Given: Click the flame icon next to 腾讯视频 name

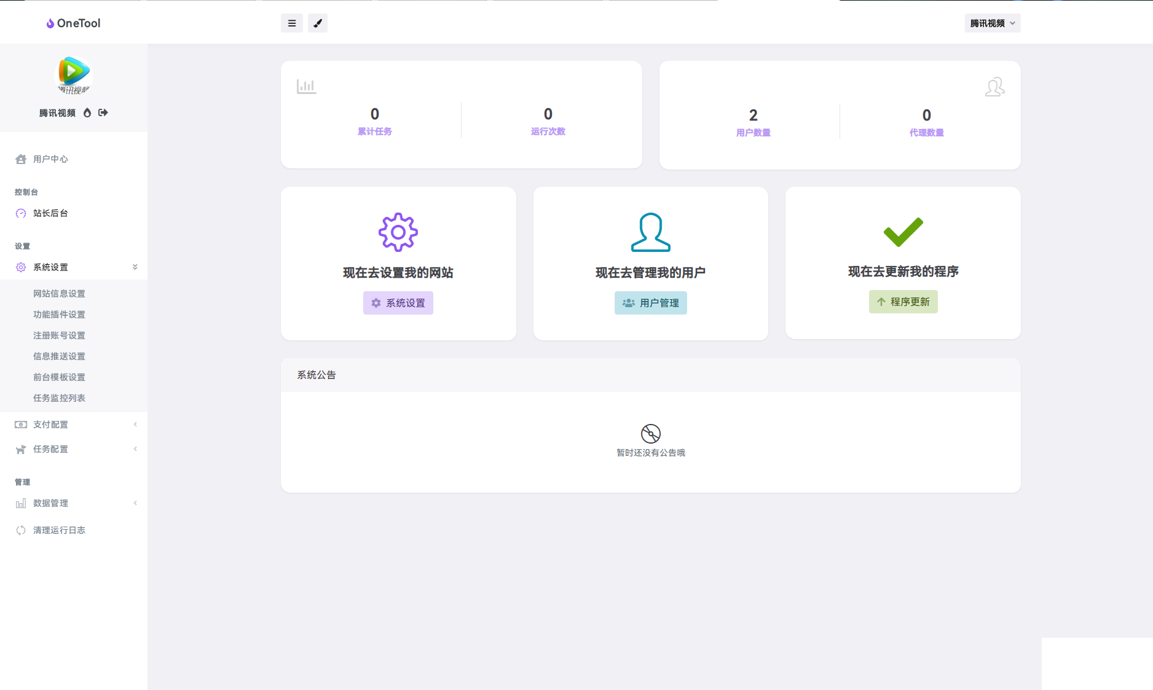Looking at the screenshot, I should click(x=87, y=112).
